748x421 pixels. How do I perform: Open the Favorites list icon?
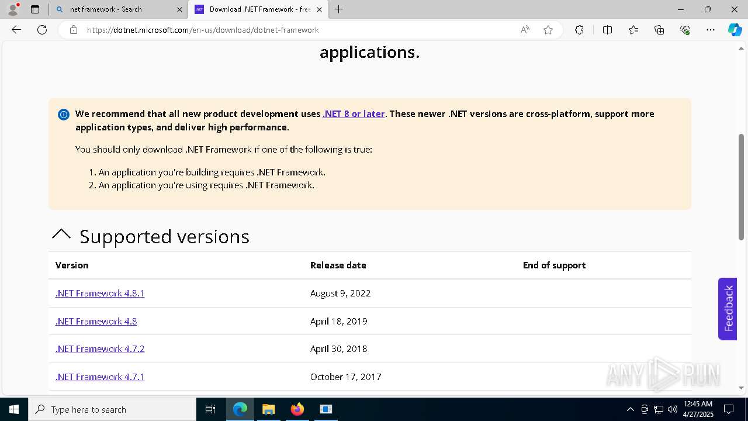(x=633, y=30)
